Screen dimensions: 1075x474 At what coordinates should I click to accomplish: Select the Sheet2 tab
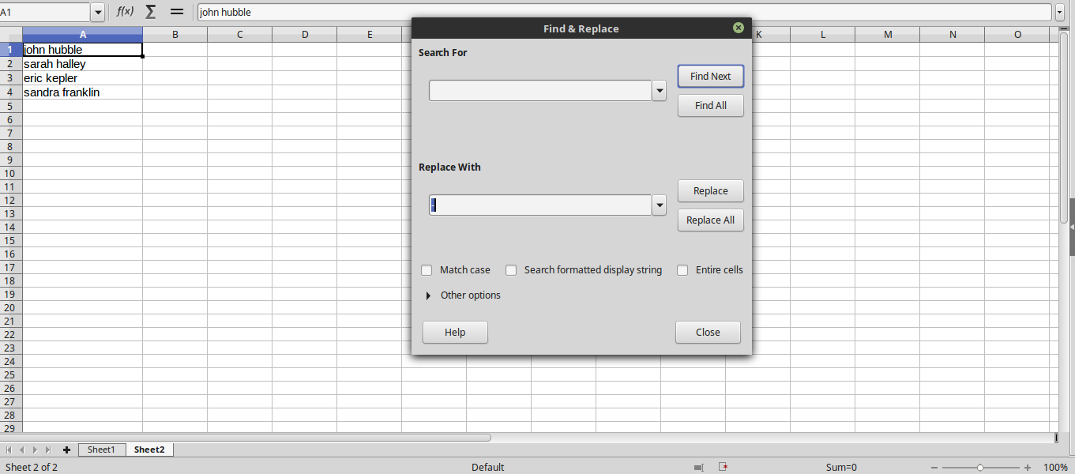pos(149,450)
